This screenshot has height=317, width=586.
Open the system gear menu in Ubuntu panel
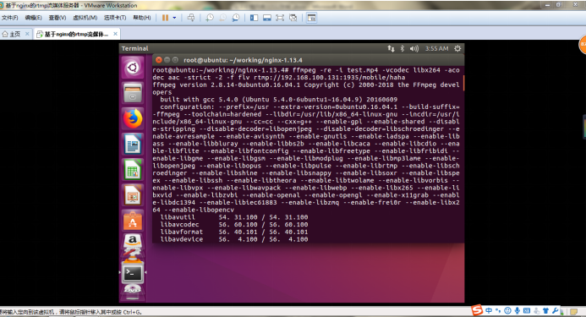[x=457, y=48]
